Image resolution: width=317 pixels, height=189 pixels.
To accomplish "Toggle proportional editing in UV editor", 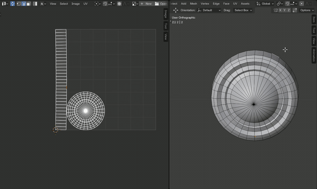I will [119, 3].
